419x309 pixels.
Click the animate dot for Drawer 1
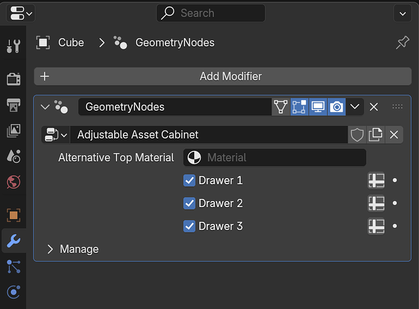(395, 180)
